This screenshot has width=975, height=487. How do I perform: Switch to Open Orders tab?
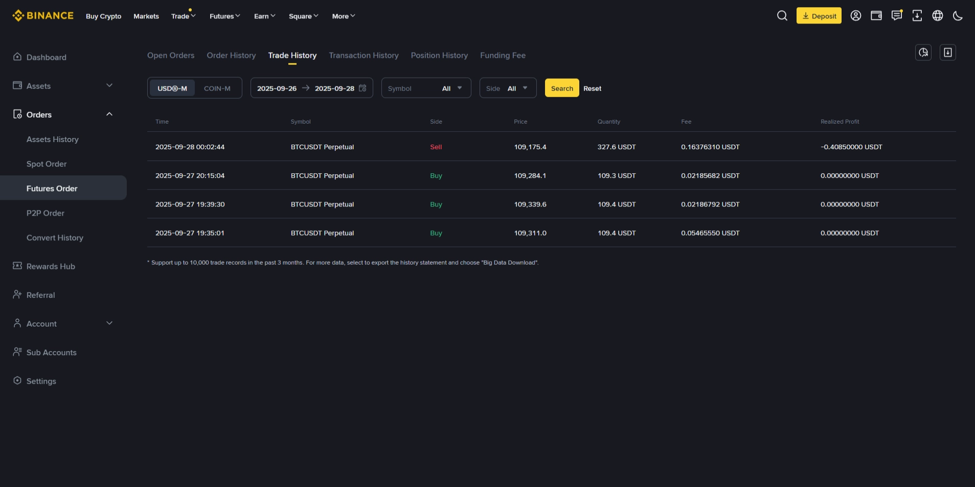point(171,55)
